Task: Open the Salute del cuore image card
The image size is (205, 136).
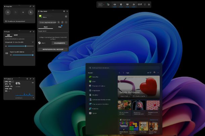Action: [139, 87]
